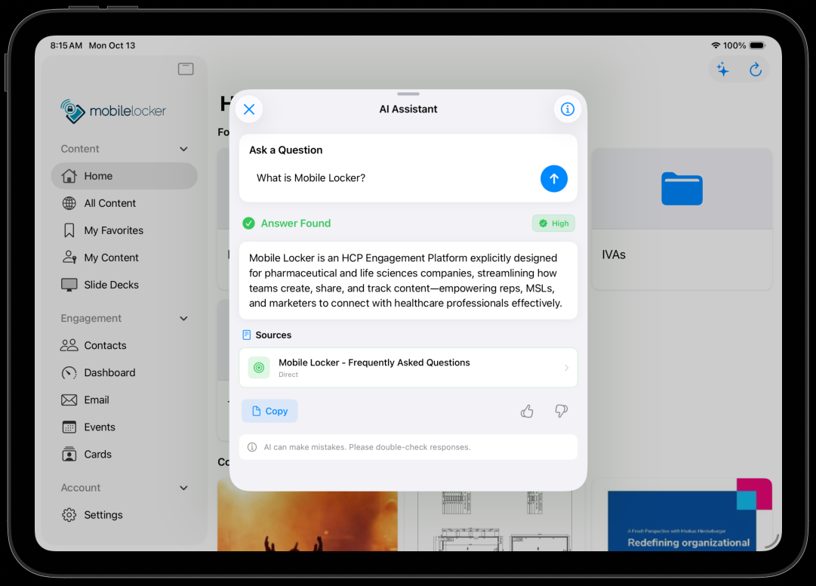The image size is (816, 586).
Task: Open Mobile Locker FAQ source
Action: [408, 368]
